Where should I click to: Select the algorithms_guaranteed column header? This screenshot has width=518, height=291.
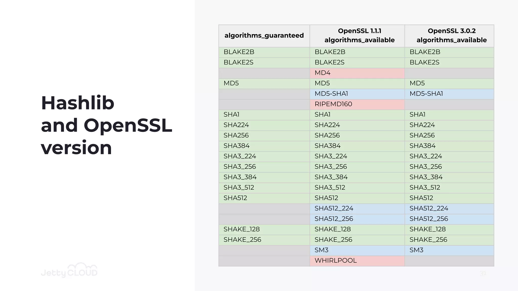click(264, 36)
